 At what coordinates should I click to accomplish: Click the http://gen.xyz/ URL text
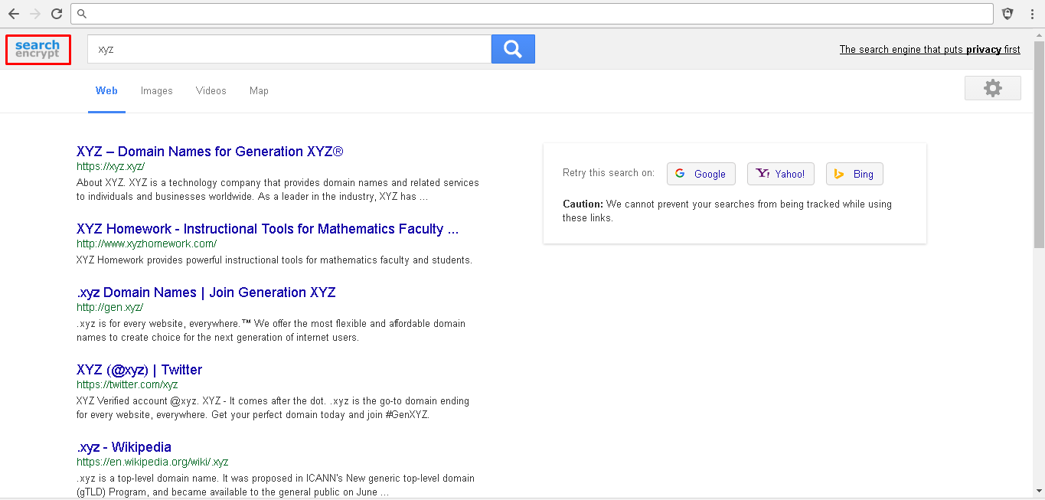110,307
